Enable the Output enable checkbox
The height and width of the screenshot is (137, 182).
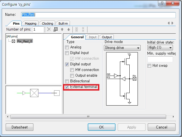click(72, 76)
